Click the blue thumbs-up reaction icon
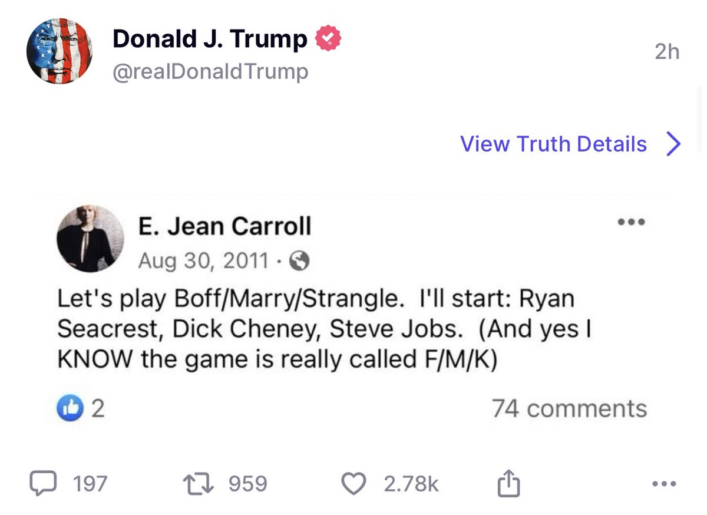 click(70, 409)
